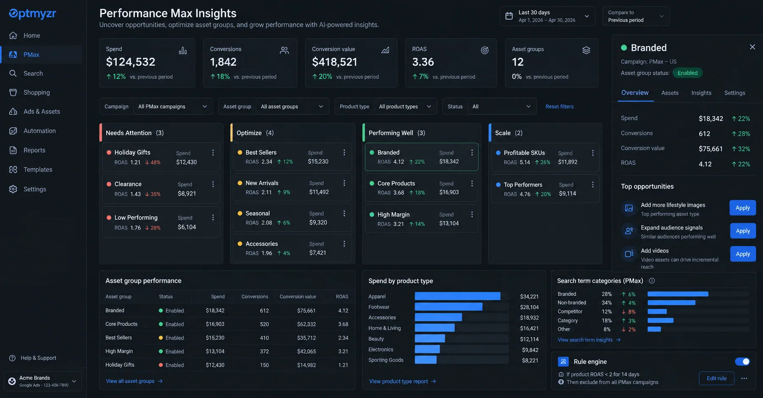Open more options for Best Sellers card
The height and width of the screenshot is (398, 763).
click(x=344, y=152)
